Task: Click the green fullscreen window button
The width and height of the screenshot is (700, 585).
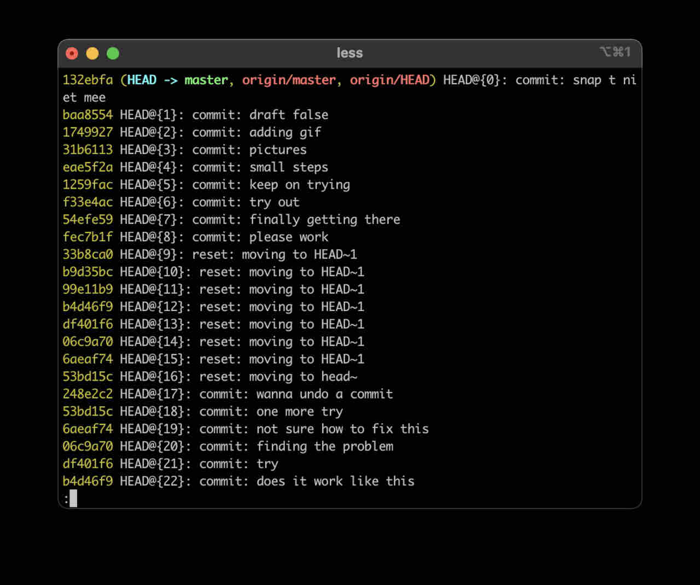Action: point(113,53)
